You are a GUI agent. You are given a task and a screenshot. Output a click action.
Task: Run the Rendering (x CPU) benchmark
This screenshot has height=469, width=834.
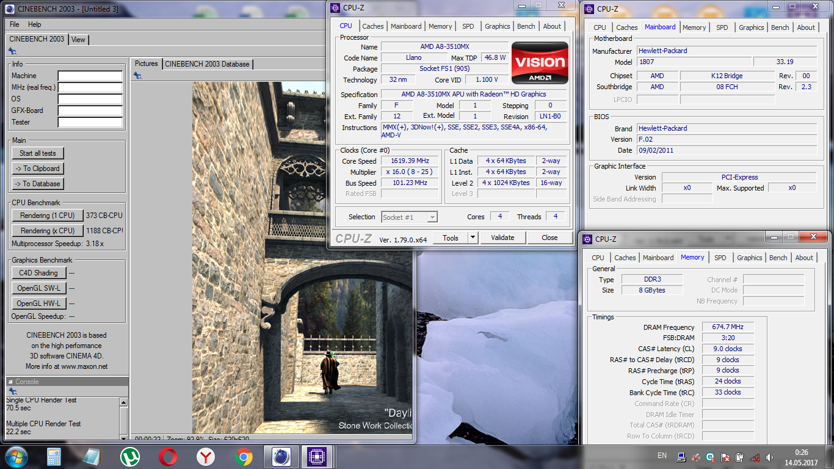point(48,231)
